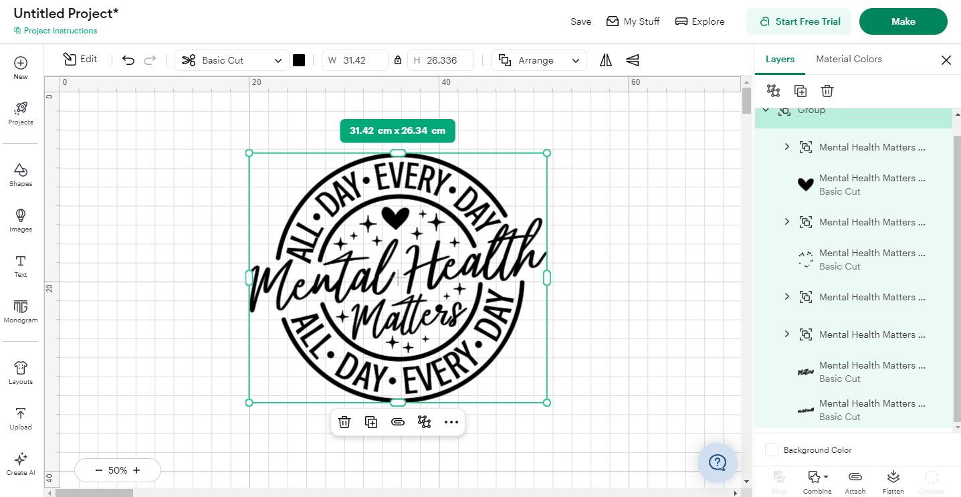Toggle the Background Color checkbox

tap(772, 450)
